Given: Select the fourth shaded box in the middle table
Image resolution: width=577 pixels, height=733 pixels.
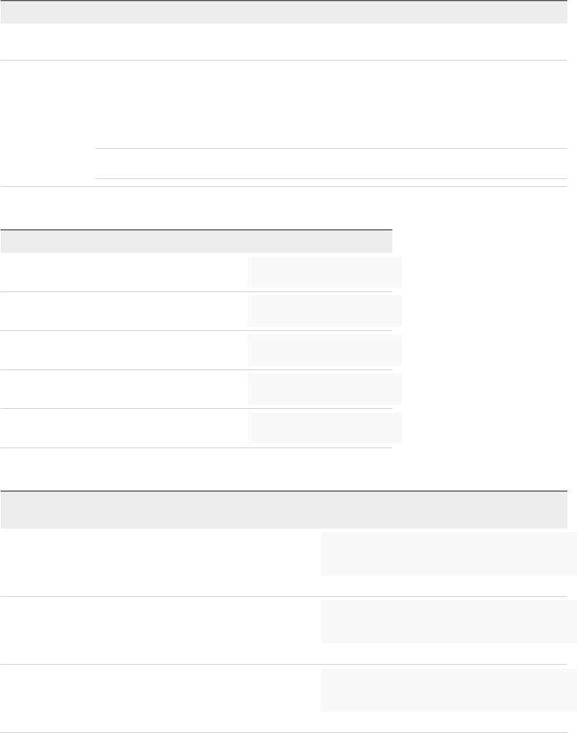Looking at the screenshot, I should (325, 389).
